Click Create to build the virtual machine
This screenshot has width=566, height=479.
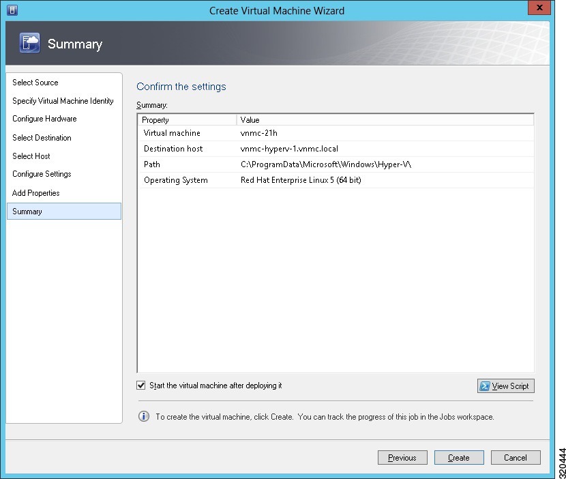click(x=458, y=458)
